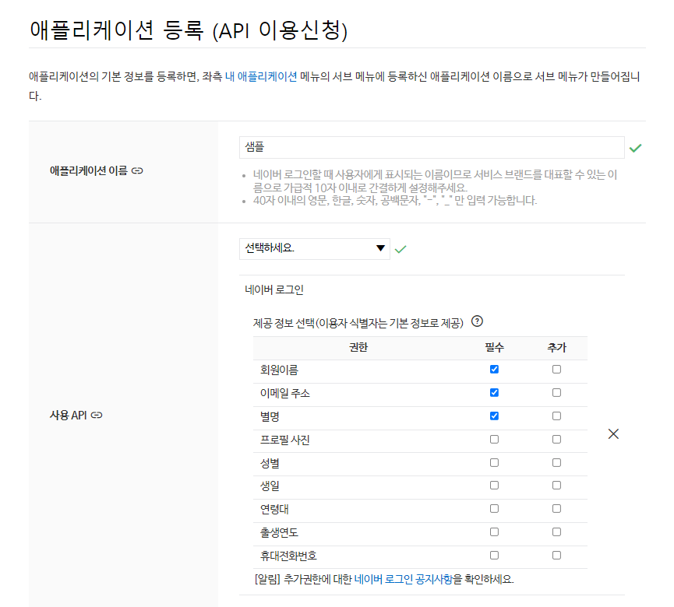Click the 프로필 사진 permission row label
This screenshot has height=607, width=674.
point(284,440)
